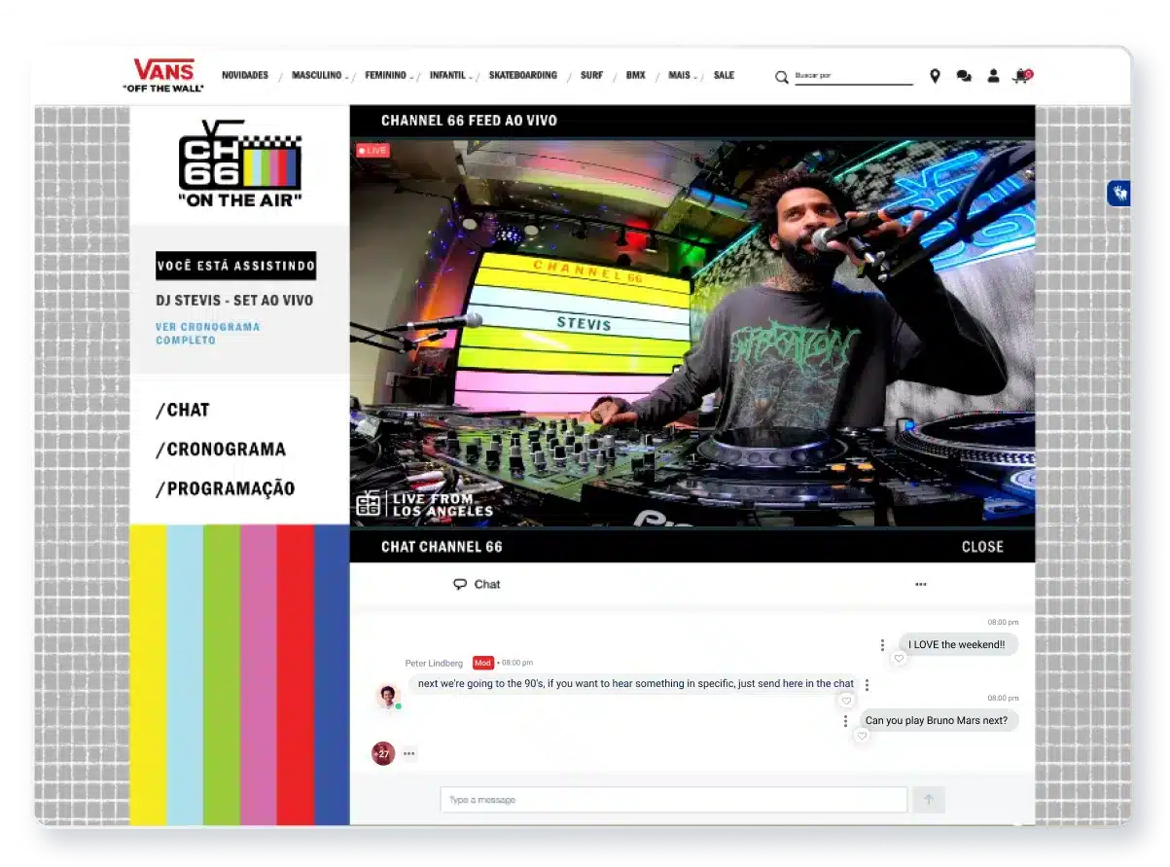Click the /CHAT sidebar link
Image resolution: width=1170 pixels, height=867 pixels.
(x=183, y=411)
